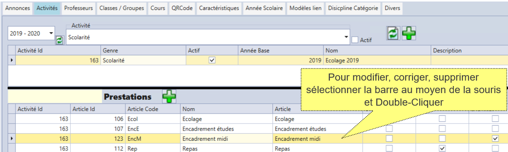This screenshot has width=508, height=152.
Task: Click Article Id 112 cell
Action: pyautogui.click(x=98, y=148)
